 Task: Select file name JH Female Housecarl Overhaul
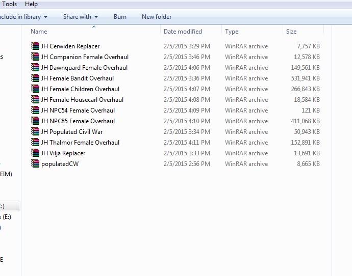pyautogui.click(x=82, y=100)
